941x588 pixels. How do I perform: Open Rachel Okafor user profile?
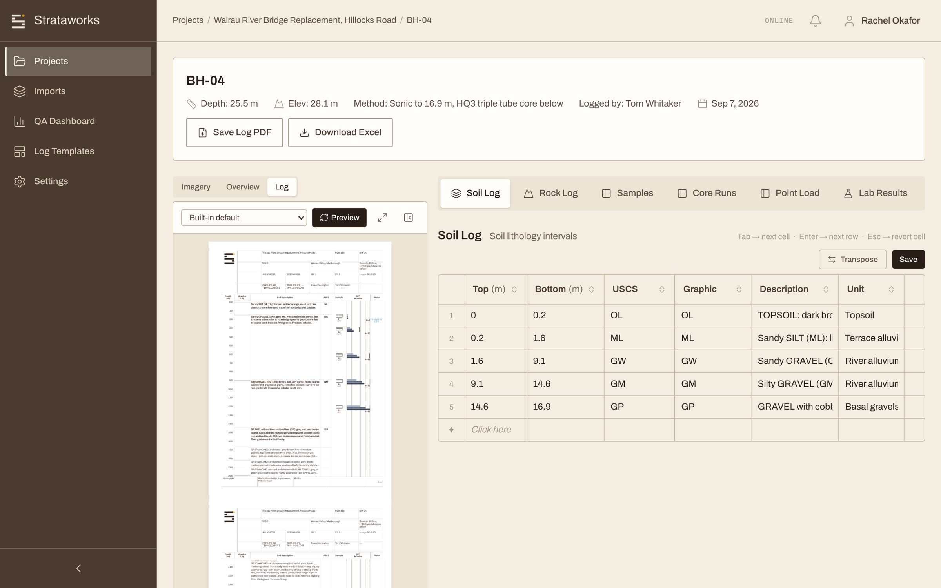[882, 20]
